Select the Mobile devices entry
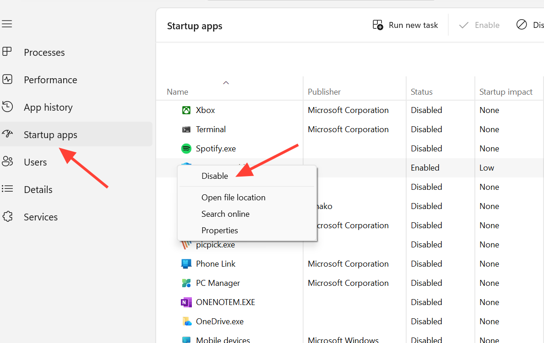544x343 pixels. [x=223, y=339]
